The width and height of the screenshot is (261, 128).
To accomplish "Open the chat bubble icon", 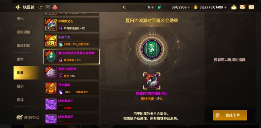I will tap(251, 7).
